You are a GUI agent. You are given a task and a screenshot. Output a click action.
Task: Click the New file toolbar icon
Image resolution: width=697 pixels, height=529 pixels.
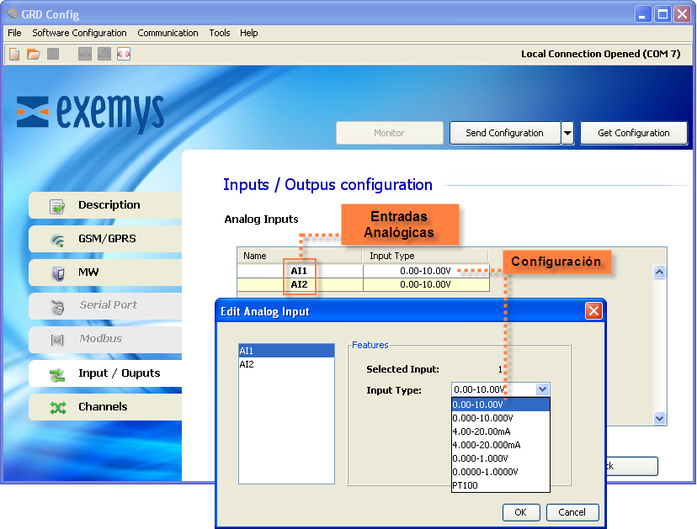14,54
